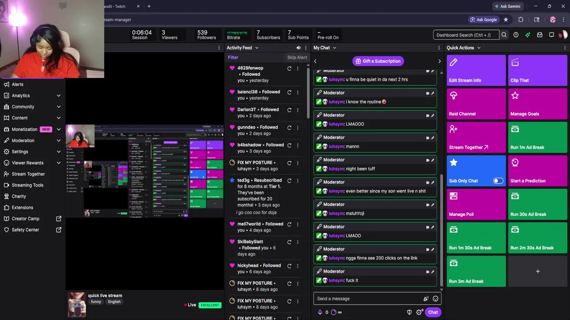This screenshot has height=320, width=570.
Task: Click the stream category thumbnail image
Action: (77, 305)
